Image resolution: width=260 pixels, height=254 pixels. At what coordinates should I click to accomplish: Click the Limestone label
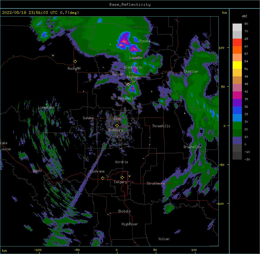[x=46, y=107]
